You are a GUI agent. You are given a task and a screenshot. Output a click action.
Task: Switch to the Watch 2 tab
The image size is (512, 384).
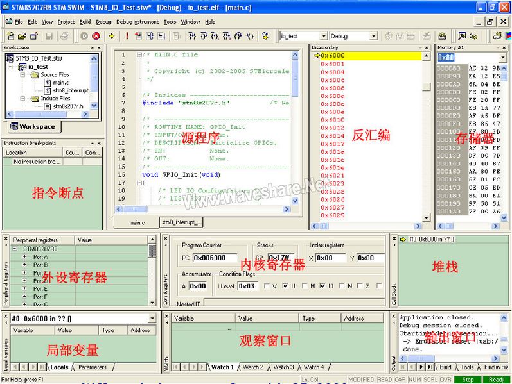tap(253, 367)
